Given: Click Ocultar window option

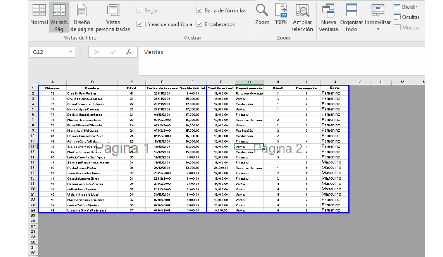Looking at the screenshot, I should click(x=406, y=17).
